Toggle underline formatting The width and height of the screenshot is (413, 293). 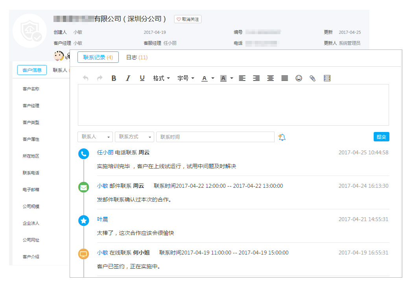click(142, 78)
